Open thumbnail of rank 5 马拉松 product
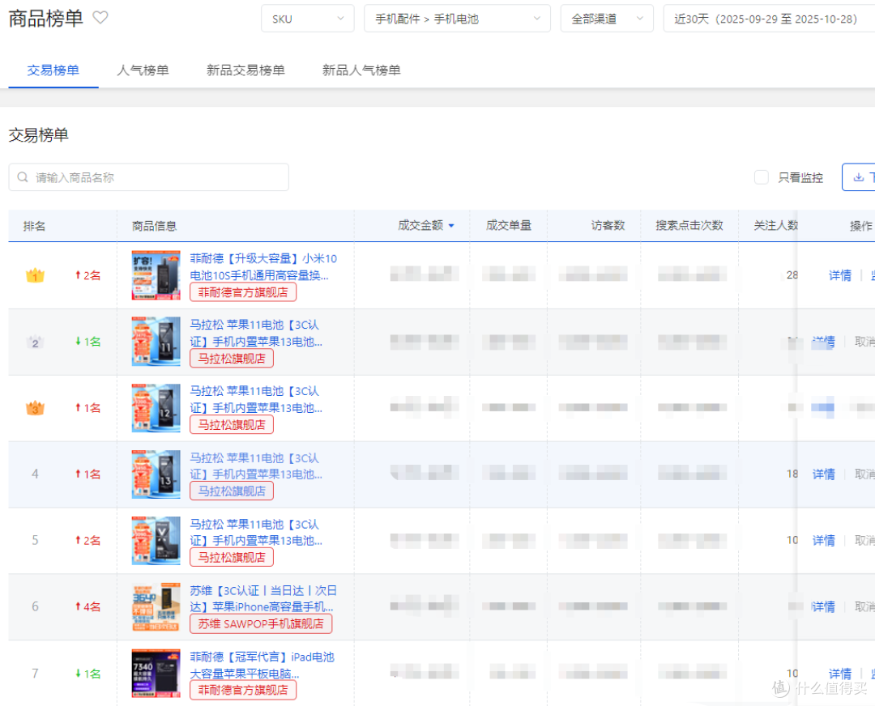Screen dimensions: 875x706 (x=156, y=540)
